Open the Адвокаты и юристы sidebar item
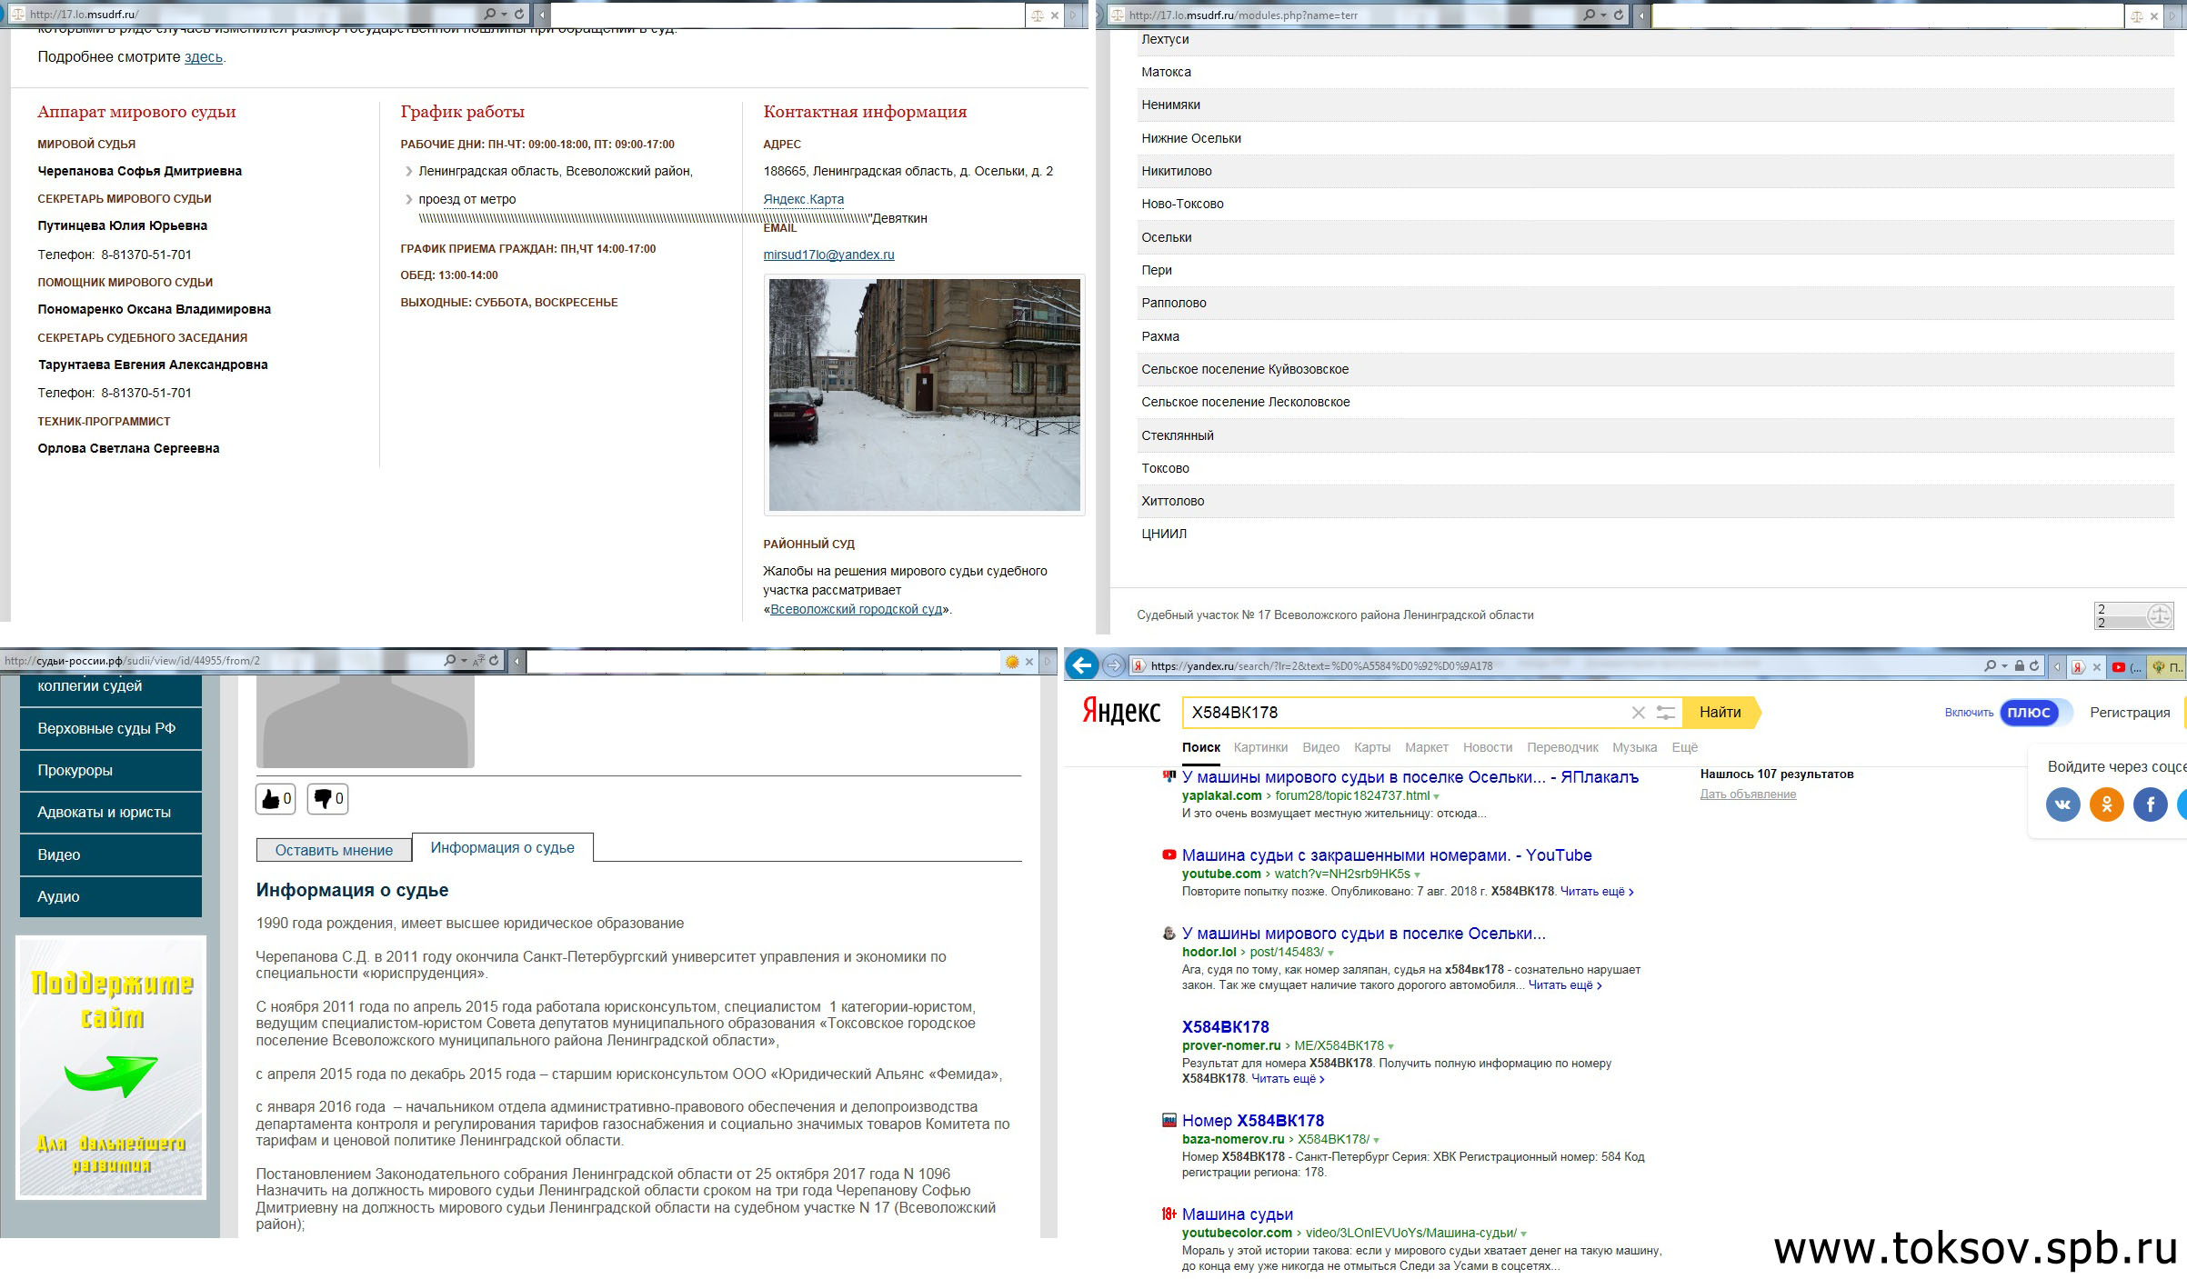The image size is (2187, 1279). pos(111,812)
